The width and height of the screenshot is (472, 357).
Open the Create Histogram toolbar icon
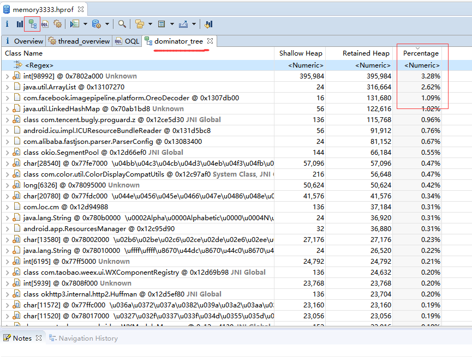(19, 24)
